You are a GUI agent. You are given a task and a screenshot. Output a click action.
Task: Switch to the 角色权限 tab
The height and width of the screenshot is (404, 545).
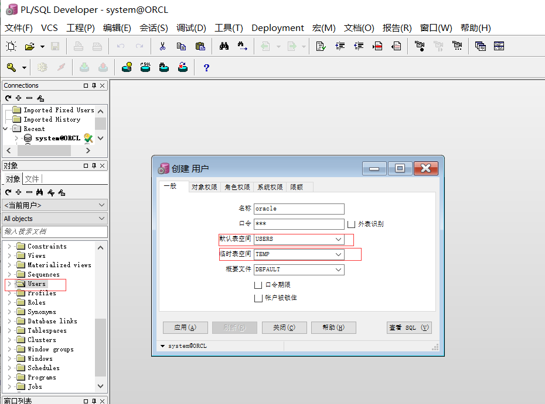(237, 187)
